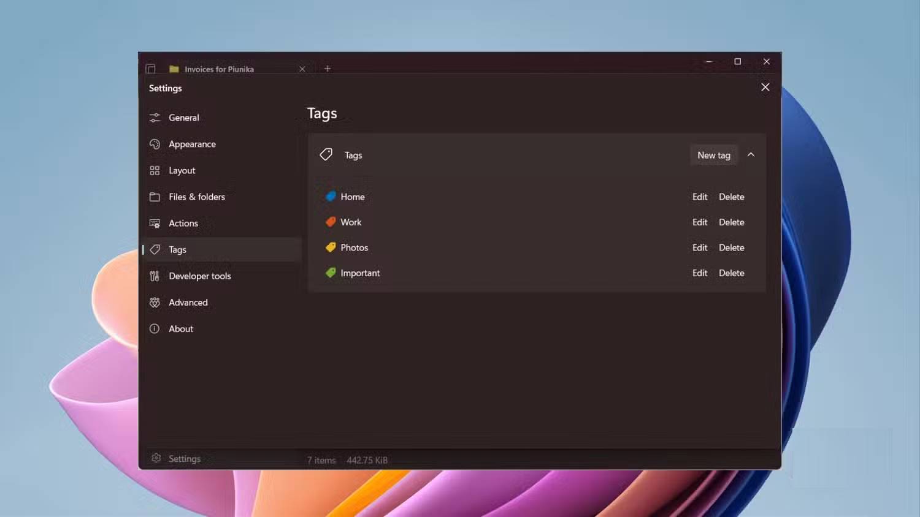
Task: Click the Settings gear in the status bar
Action: 157,458
